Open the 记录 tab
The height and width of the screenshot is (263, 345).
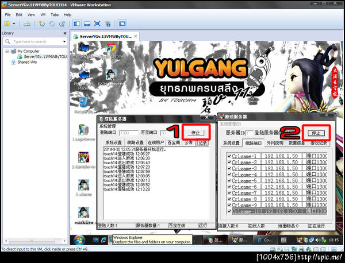202,142
